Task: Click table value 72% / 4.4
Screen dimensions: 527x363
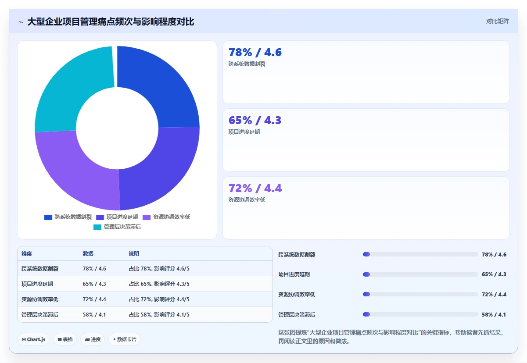Action: coord(94,299)
